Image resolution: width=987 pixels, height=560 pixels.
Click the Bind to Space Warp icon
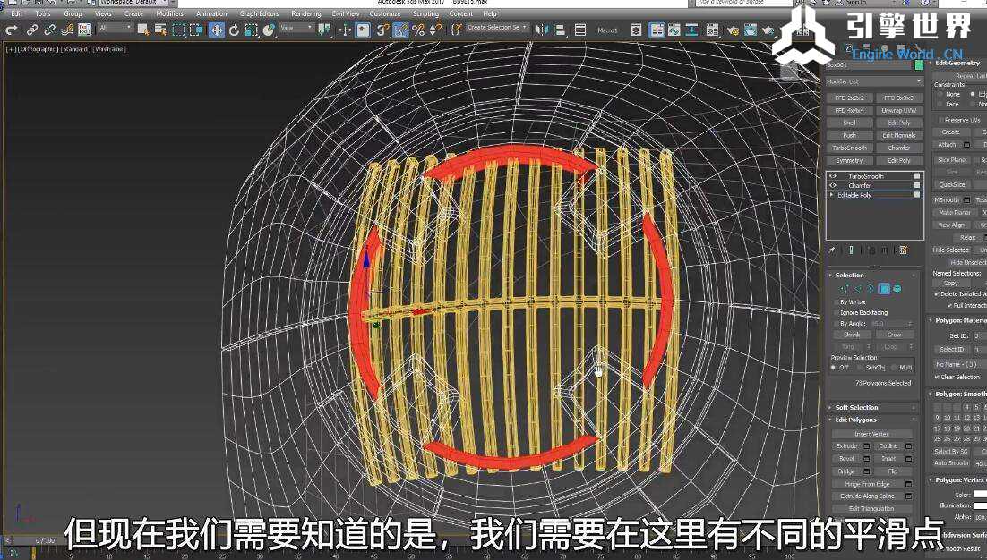[67, 30]
